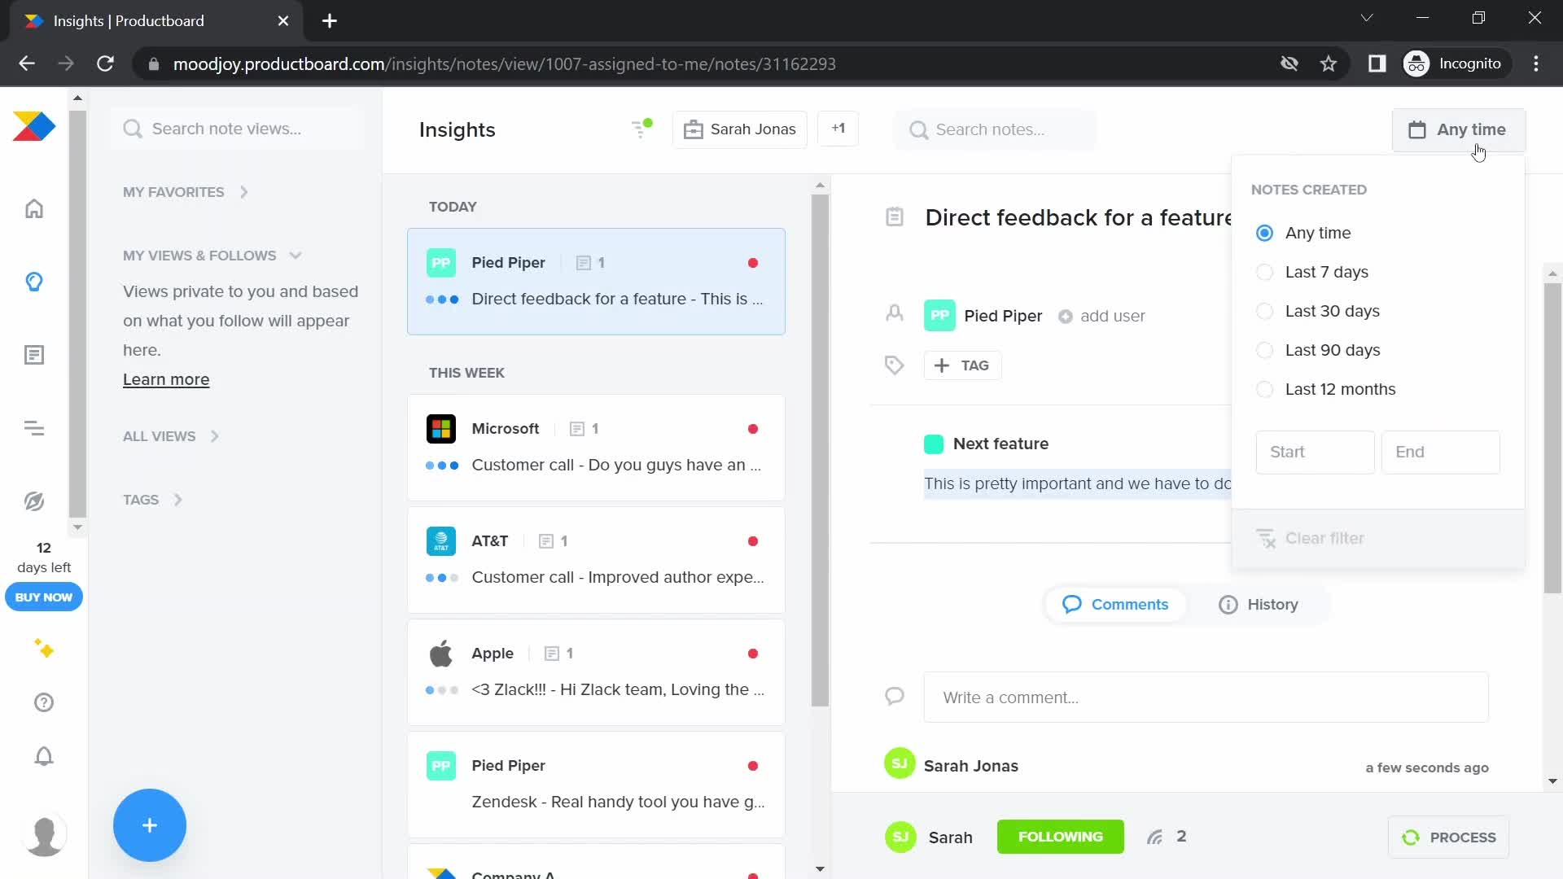Open the Productboard logo home

click(x=34, y=126)
